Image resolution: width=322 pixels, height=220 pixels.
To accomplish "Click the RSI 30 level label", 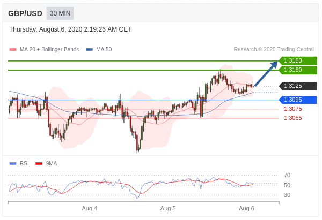I will pyautogui.click(x=287, y=195).
